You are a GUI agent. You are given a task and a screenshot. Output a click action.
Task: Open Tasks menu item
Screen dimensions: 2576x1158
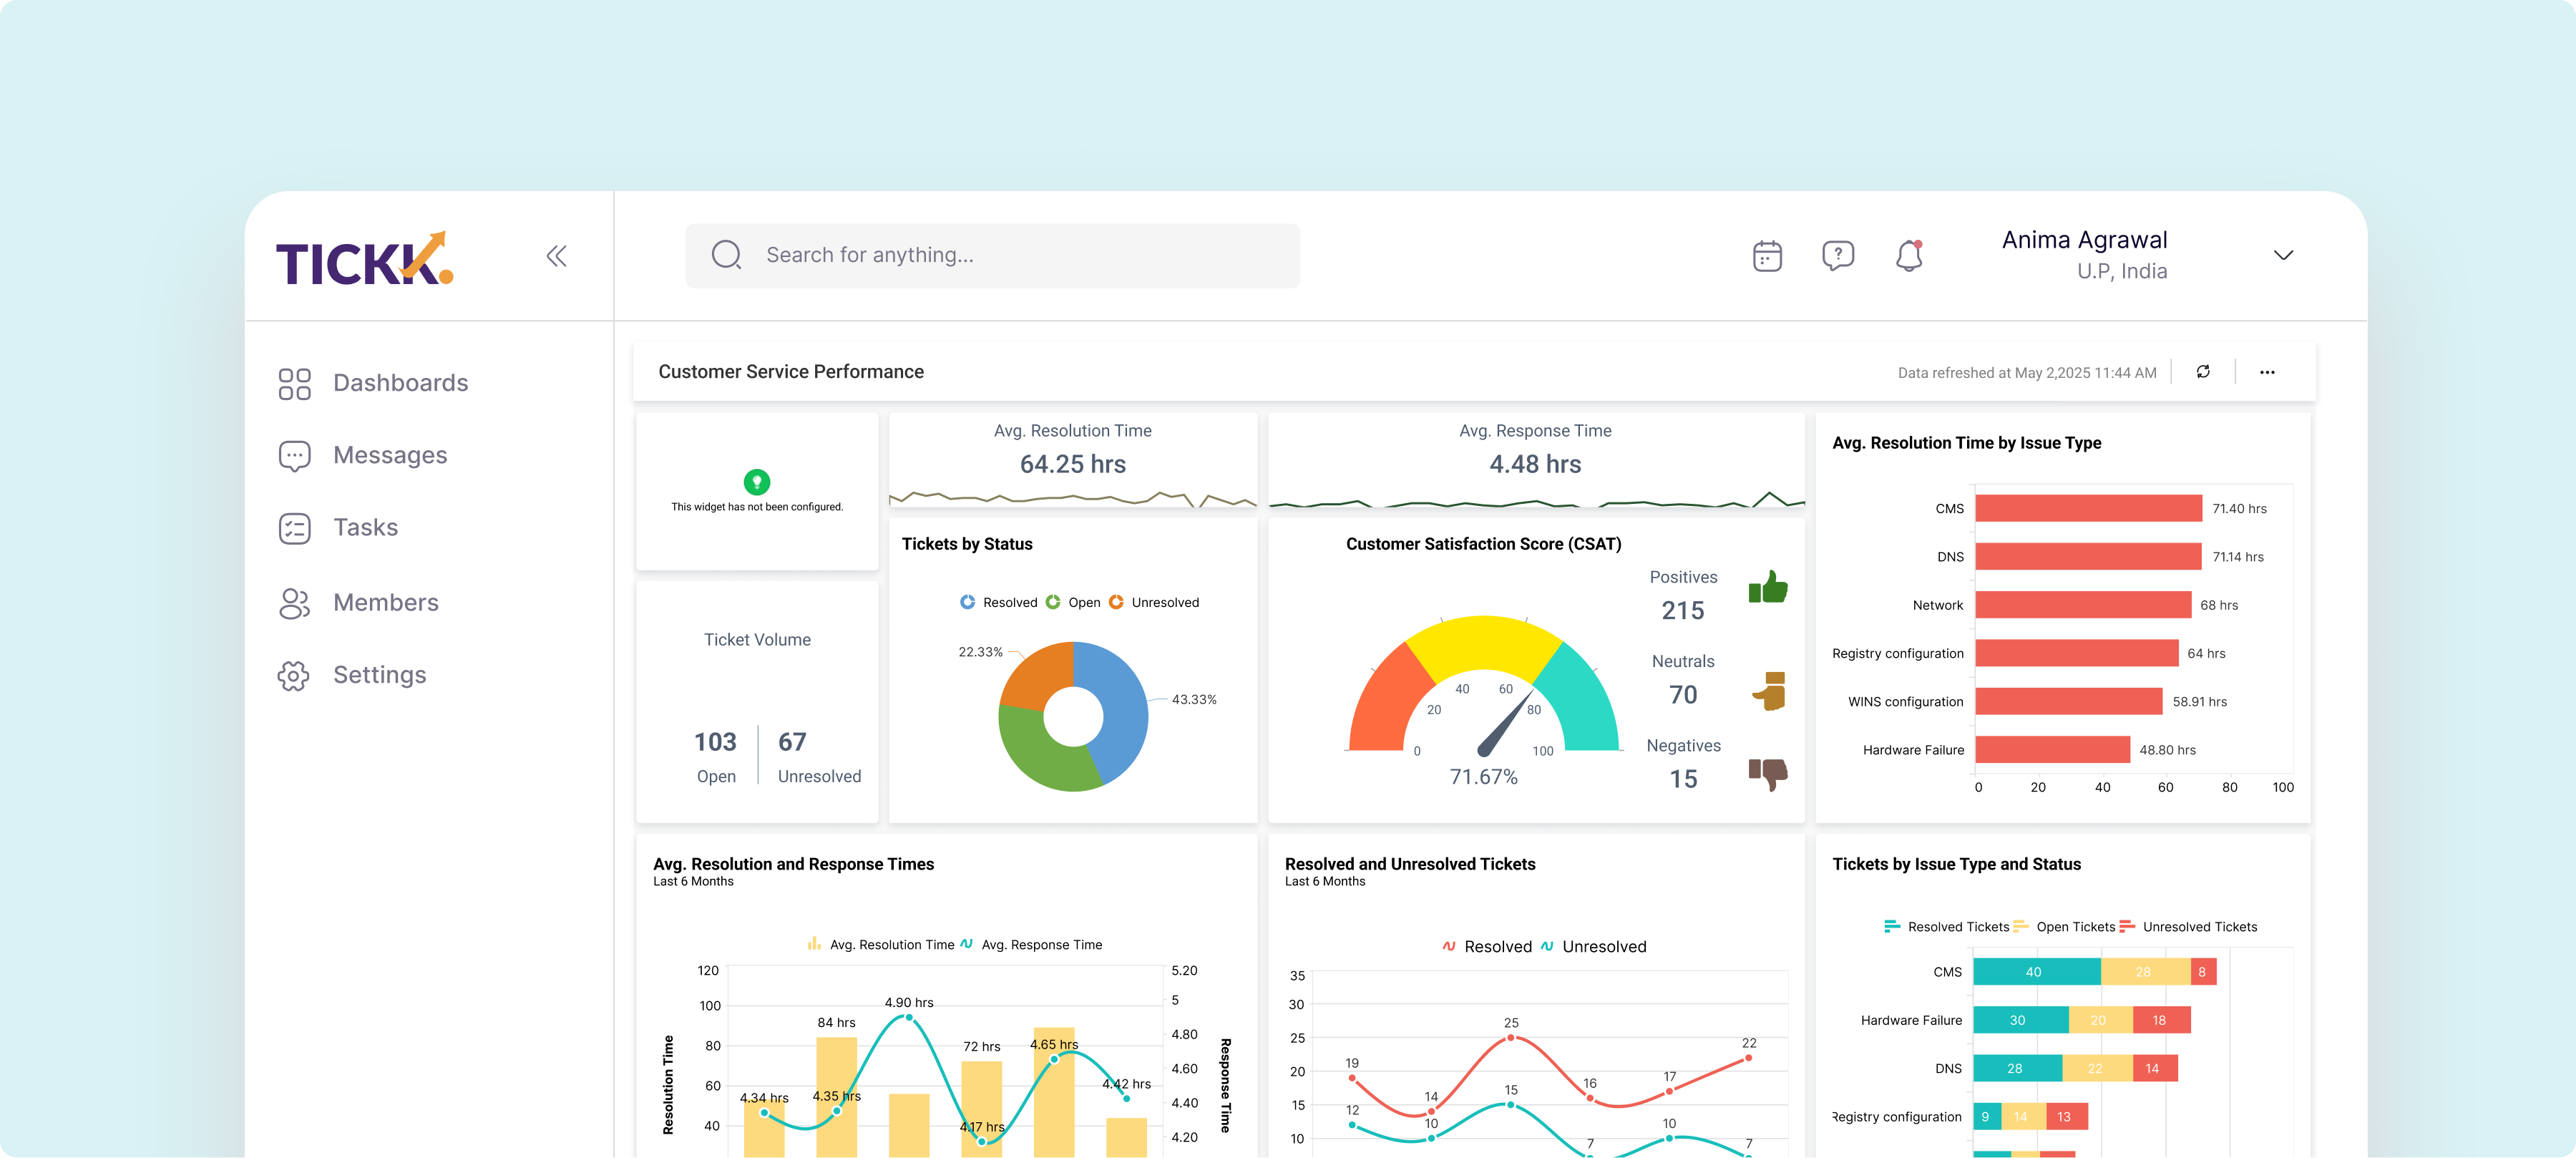338,528
